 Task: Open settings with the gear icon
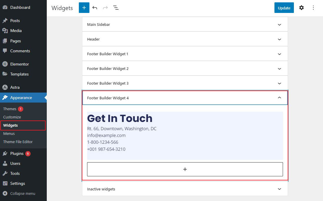pyautogui.click(x=301, y=8)
